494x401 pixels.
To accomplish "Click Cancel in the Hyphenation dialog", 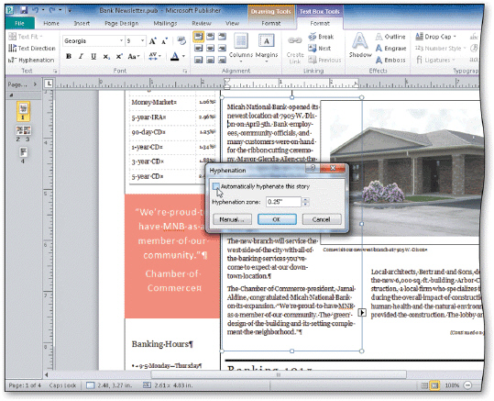I will pos(322,219).
